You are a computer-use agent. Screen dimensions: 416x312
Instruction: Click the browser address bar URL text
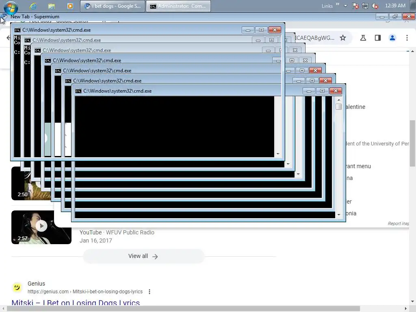tap(315, 38)
